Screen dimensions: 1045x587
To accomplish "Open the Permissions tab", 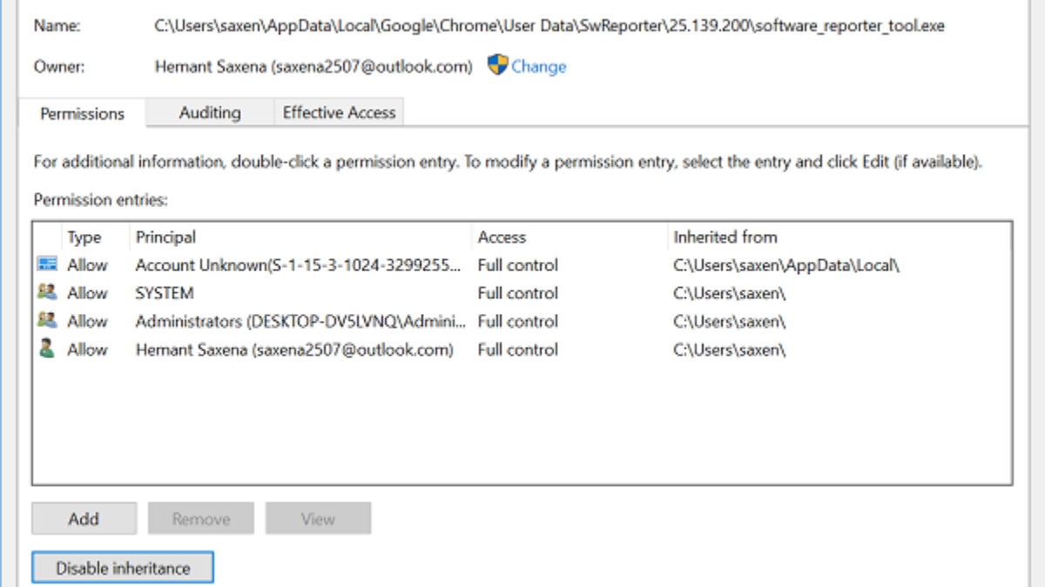I will [x=82, y=113].
